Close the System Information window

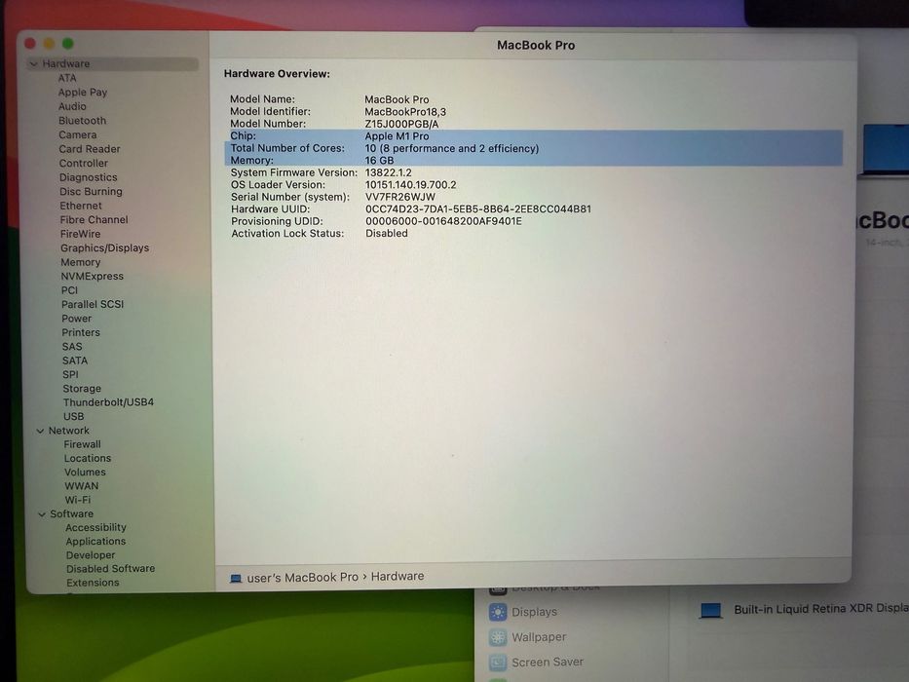(x=30, y=44)
